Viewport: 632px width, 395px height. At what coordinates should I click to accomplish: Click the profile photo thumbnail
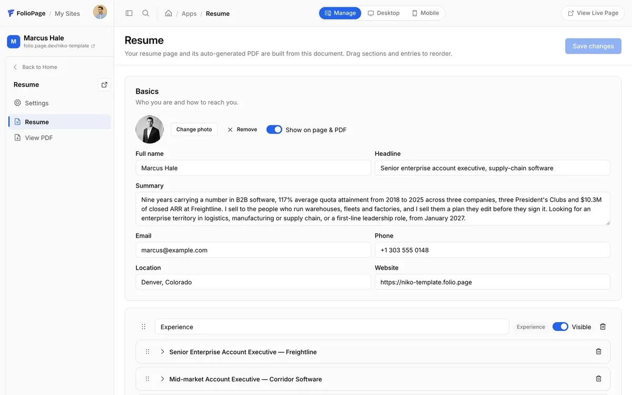[x=150, y=130]
